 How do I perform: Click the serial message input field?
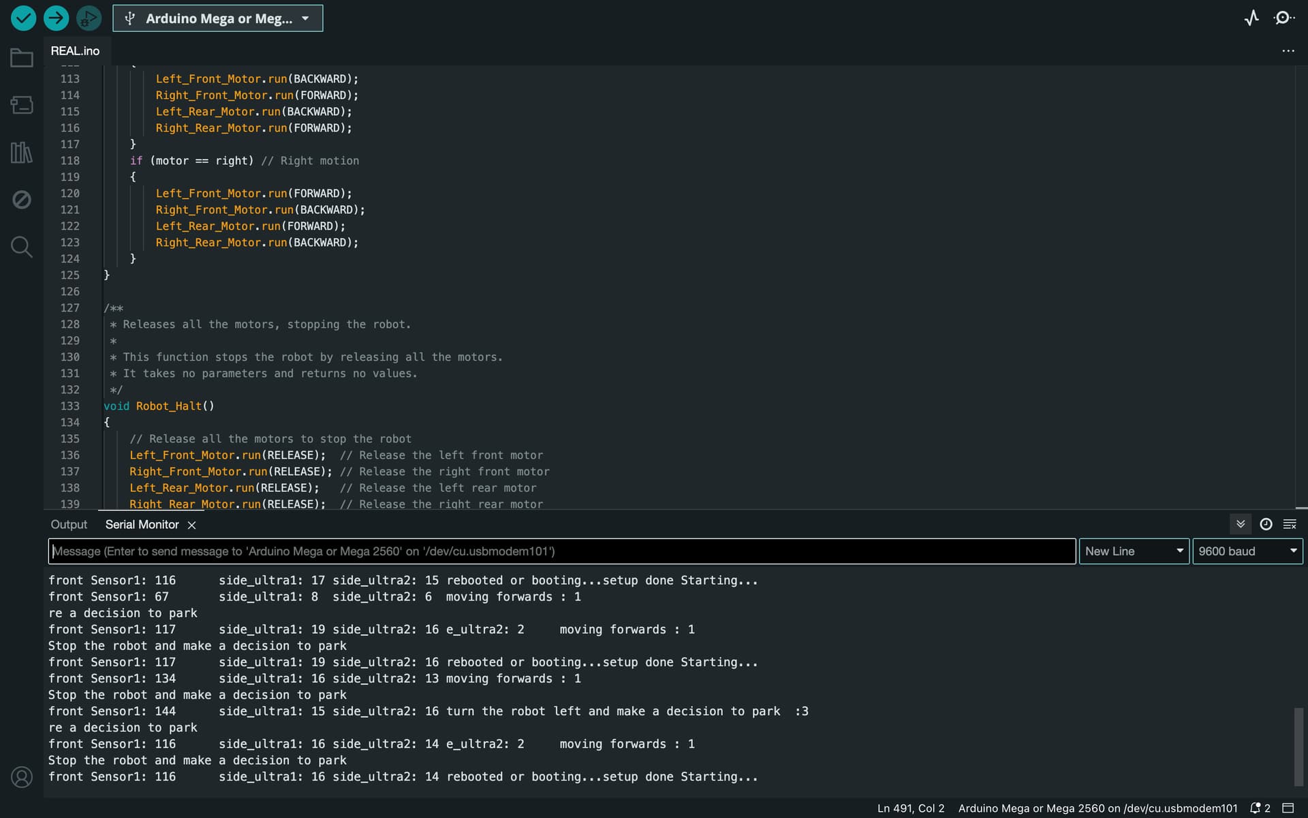tap(561, 551)
